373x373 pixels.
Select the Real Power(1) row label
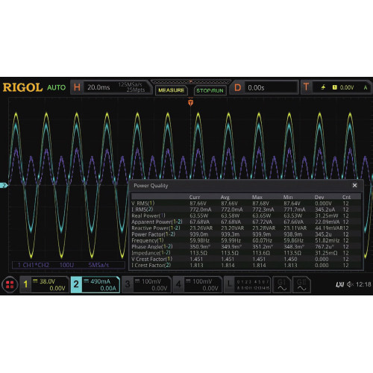point(148,216)
